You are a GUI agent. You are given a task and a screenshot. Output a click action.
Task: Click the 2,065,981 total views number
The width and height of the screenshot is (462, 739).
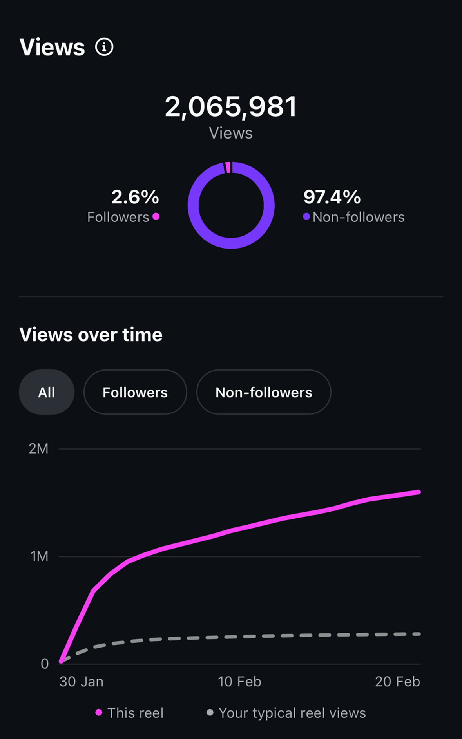[x=231, y=106]
